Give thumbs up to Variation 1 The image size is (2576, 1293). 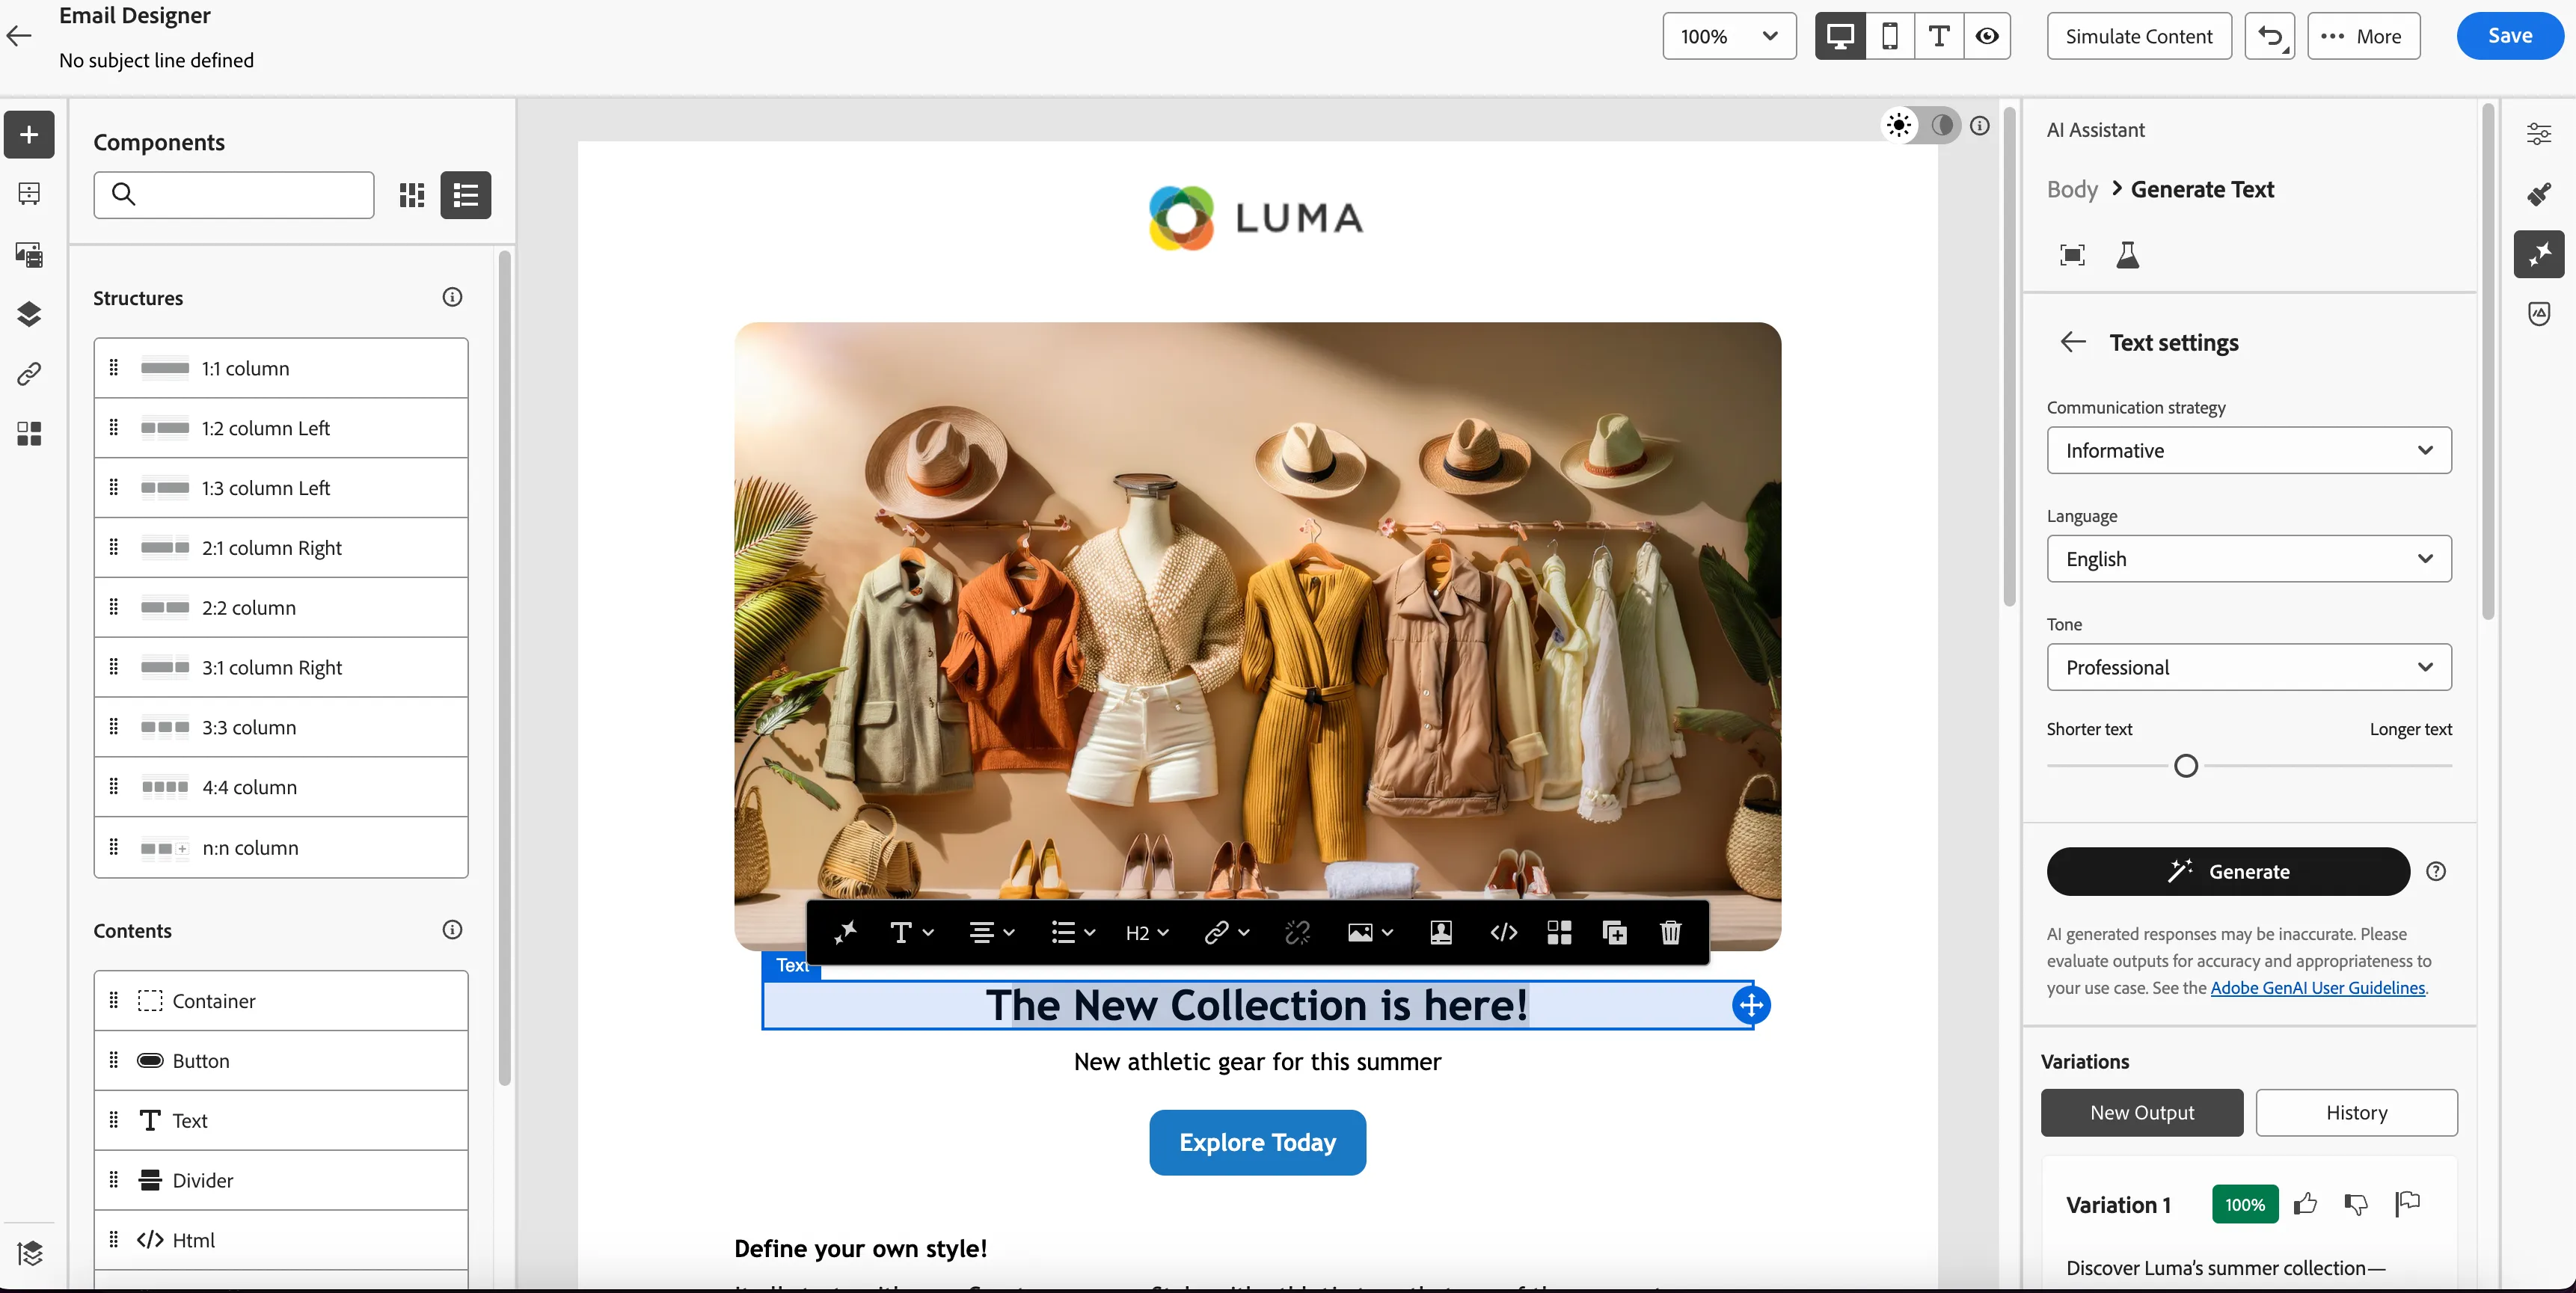(x=2305, y=1203)
